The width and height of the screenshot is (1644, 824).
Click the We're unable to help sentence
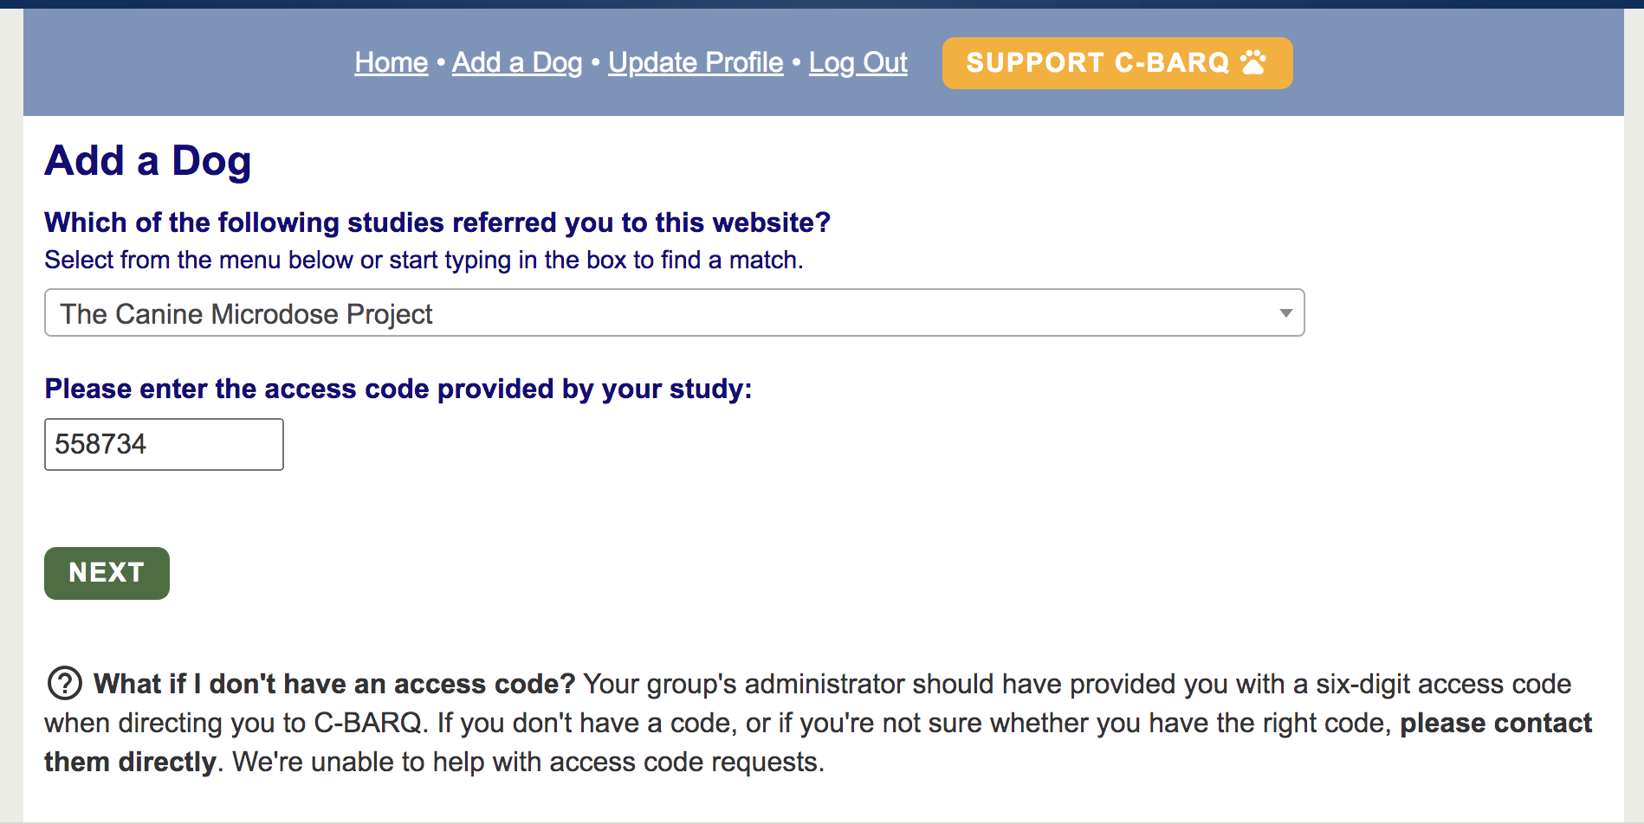point(528,762)
